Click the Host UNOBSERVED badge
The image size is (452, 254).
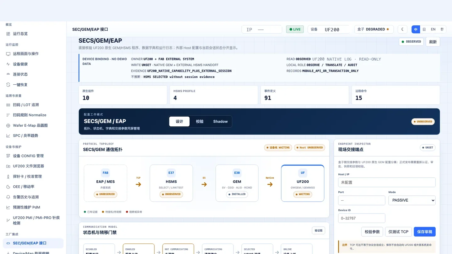click(309, 147)
